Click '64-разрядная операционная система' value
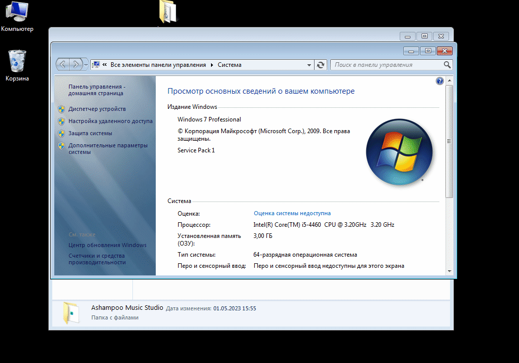 point(305,255)
